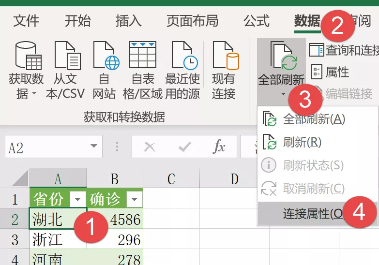Select column D header

[x=234, y=178]
